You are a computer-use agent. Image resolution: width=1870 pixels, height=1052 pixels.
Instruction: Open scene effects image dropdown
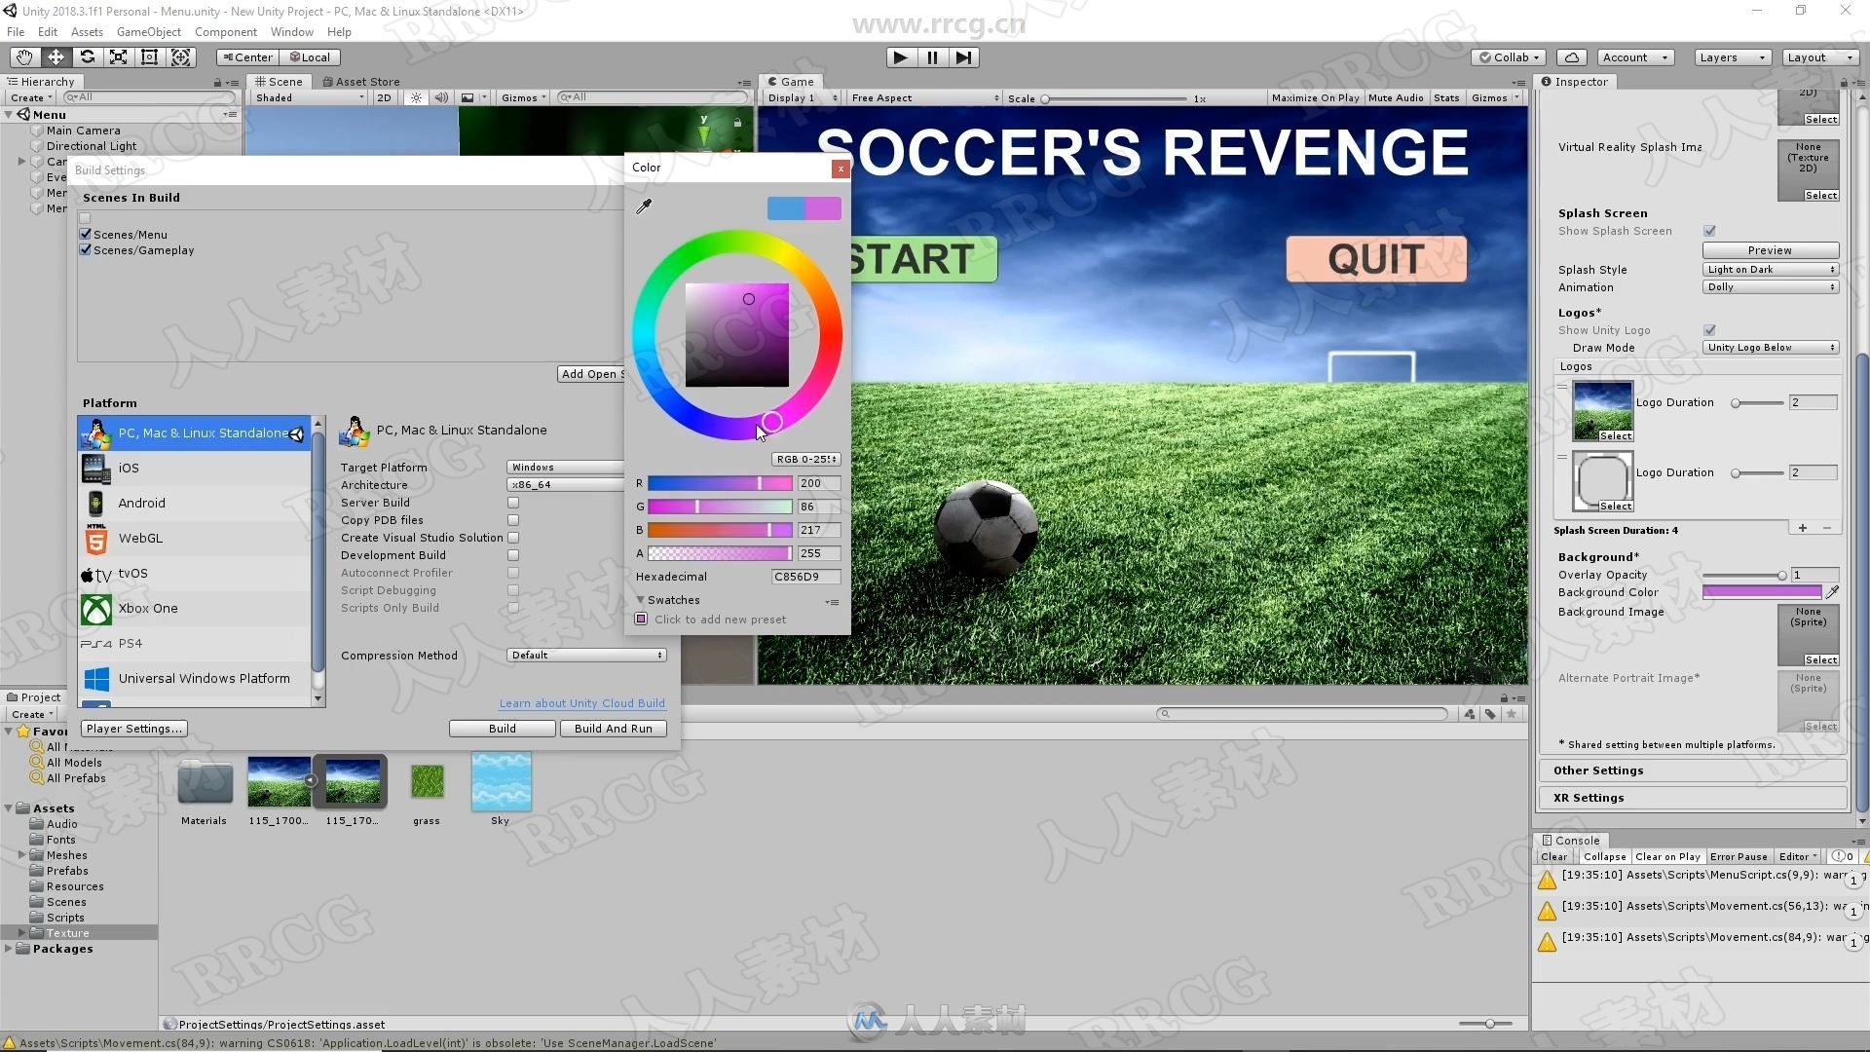coord(472,97)
